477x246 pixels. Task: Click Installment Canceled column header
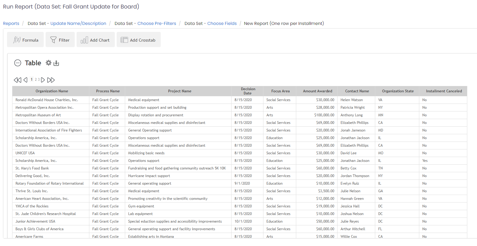pyautogui.click(x=443, y=91)
